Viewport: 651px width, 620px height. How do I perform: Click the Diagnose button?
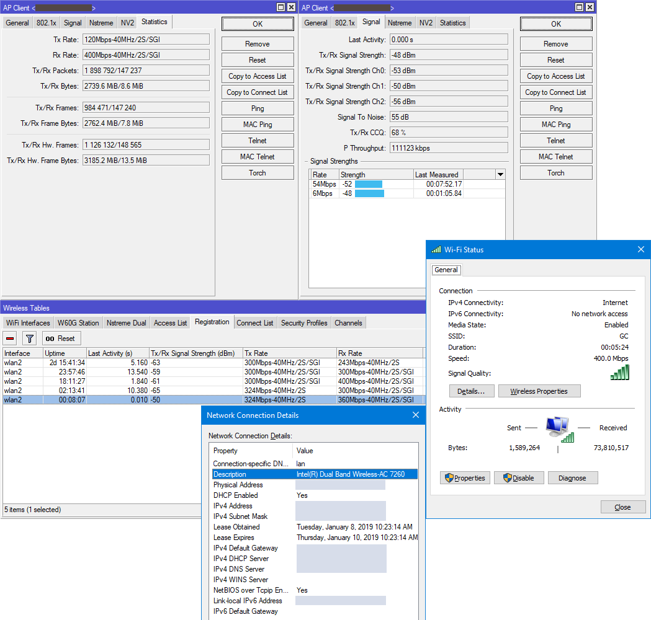(573, 478)
